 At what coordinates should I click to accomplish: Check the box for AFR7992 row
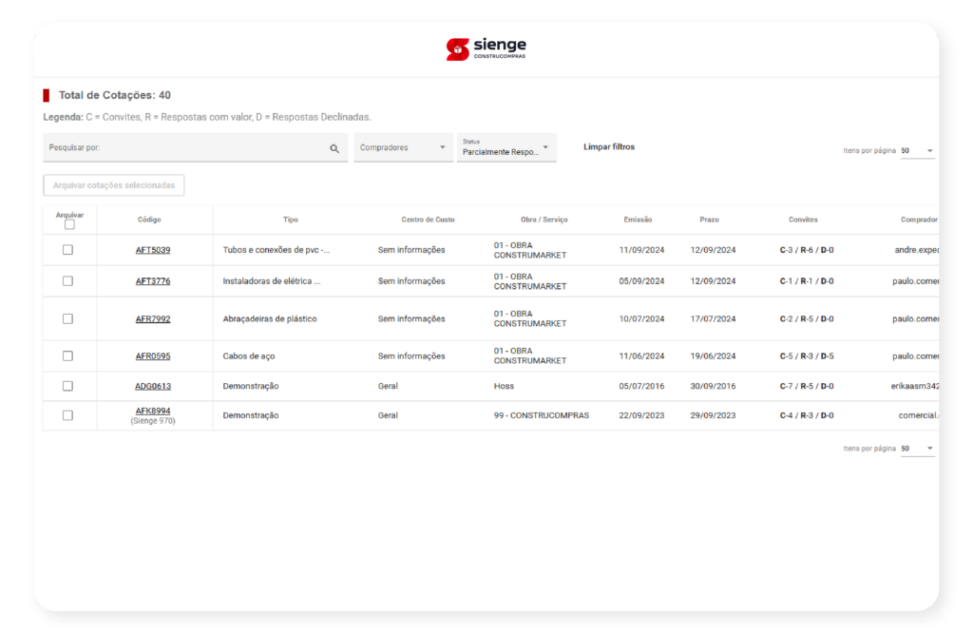click(x=67, y=318)
